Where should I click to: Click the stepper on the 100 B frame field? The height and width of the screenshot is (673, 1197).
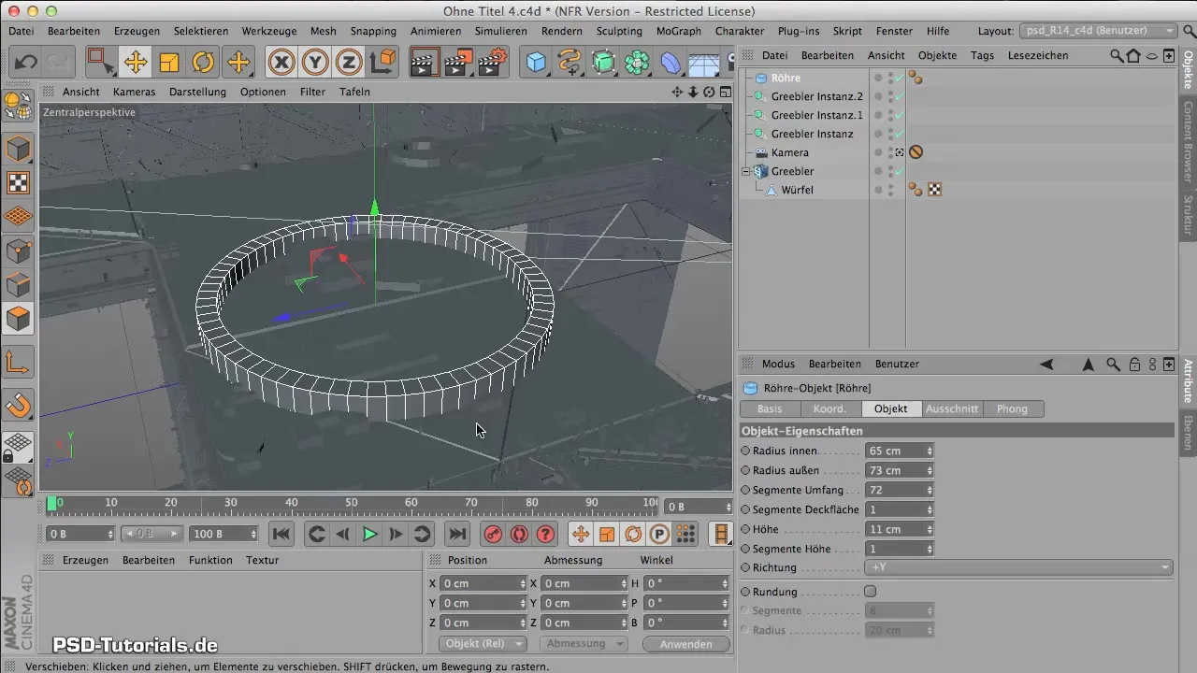253,534
